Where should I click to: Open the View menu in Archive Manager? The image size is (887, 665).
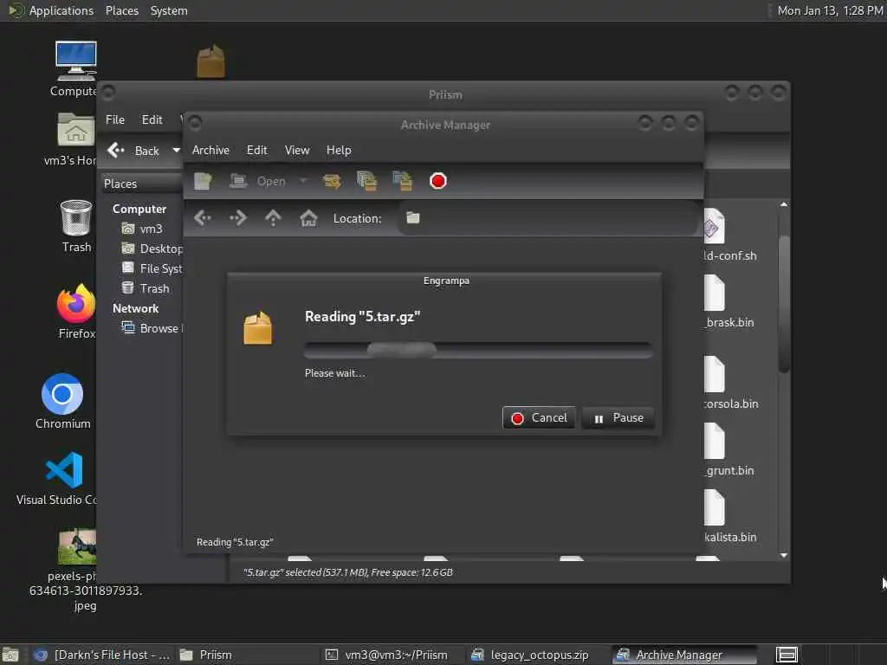pos(297,150)
